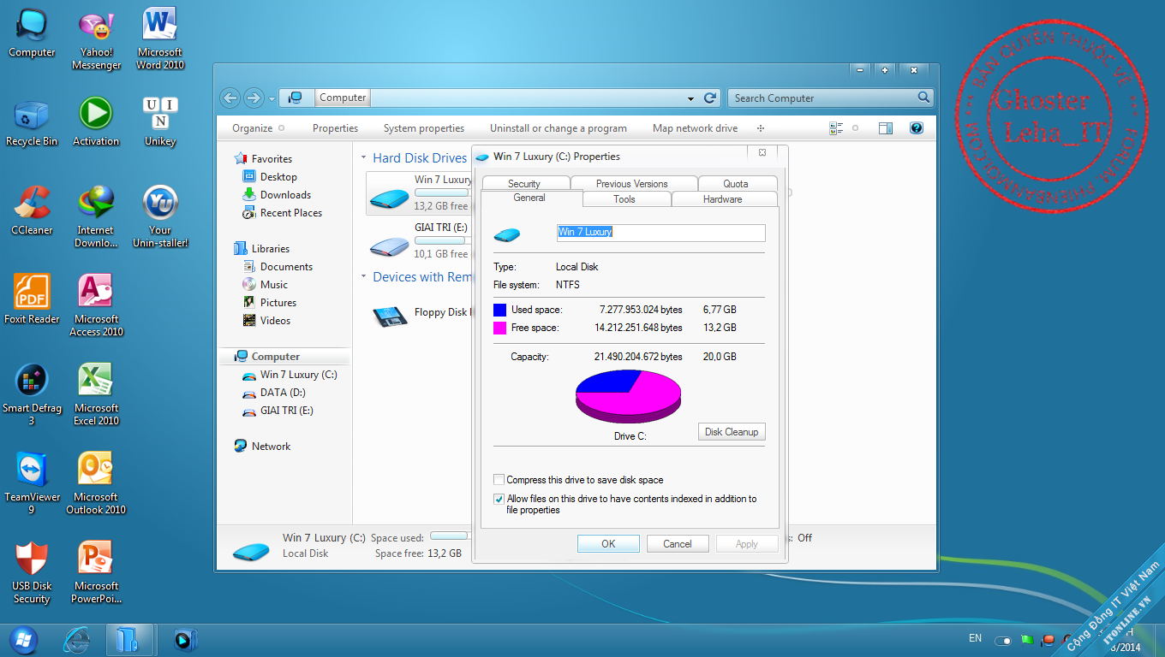Cancel the drive properties dialog
Viewport: 1165px width, 657px height.
(x=677, y=543)
